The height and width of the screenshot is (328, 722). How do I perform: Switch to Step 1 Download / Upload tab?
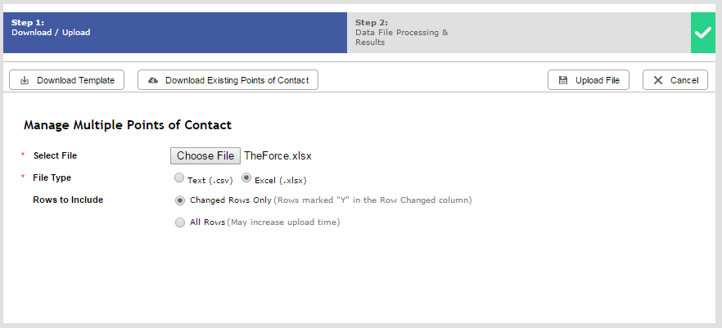tap(175, 33)
